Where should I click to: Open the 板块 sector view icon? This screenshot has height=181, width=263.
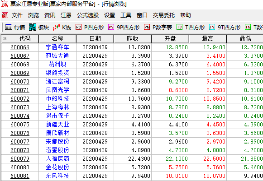33,27
